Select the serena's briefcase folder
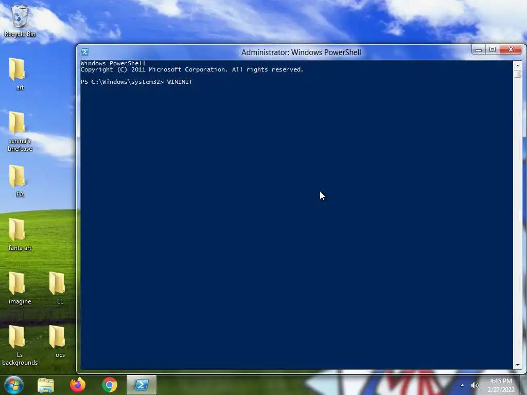Viewport: 527px width, 395px height. 20,131
